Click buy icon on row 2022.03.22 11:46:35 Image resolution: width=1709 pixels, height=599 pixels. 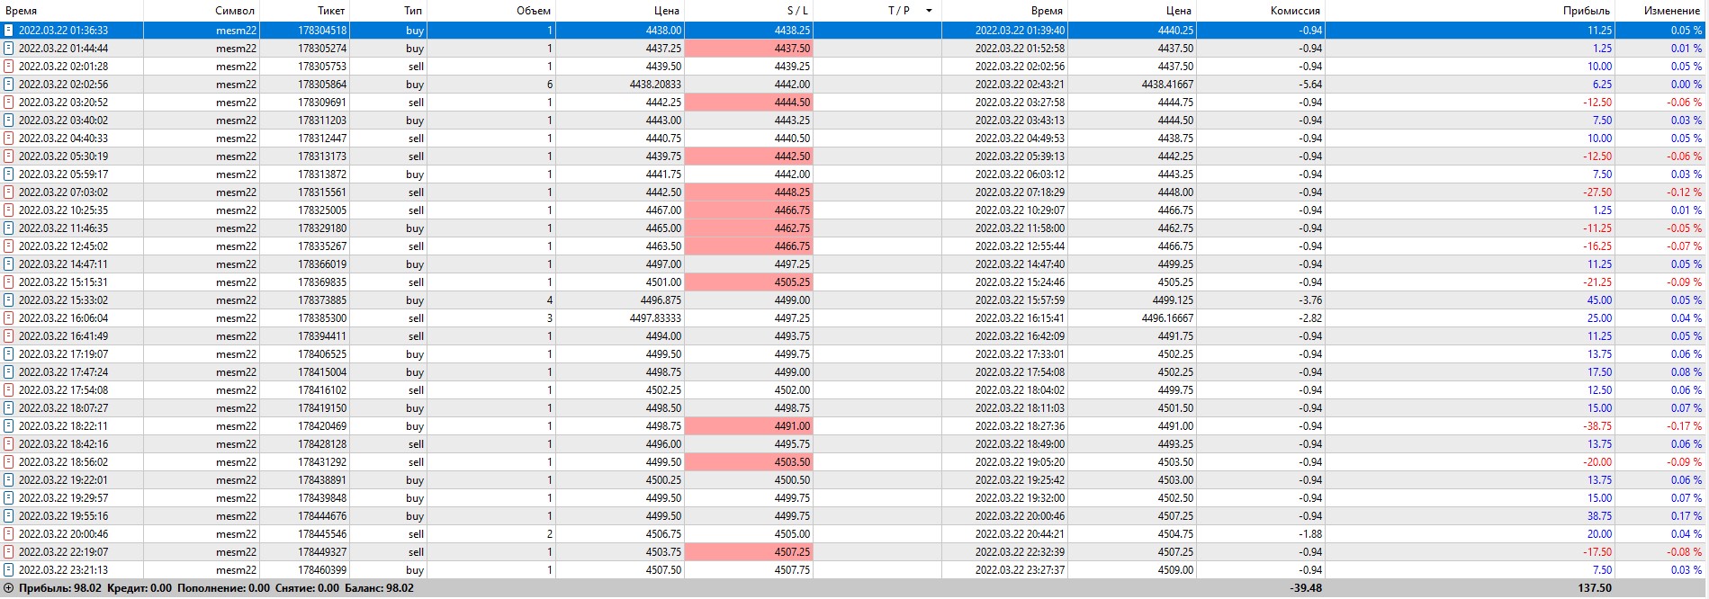[x=9, y=228]
